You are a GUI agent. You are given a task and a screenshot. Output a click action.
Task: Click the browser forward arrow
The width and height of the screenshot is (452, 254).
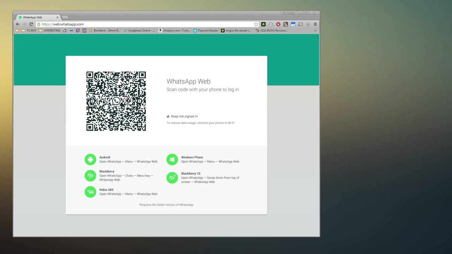pyautogui.click(x=24, y=24)
